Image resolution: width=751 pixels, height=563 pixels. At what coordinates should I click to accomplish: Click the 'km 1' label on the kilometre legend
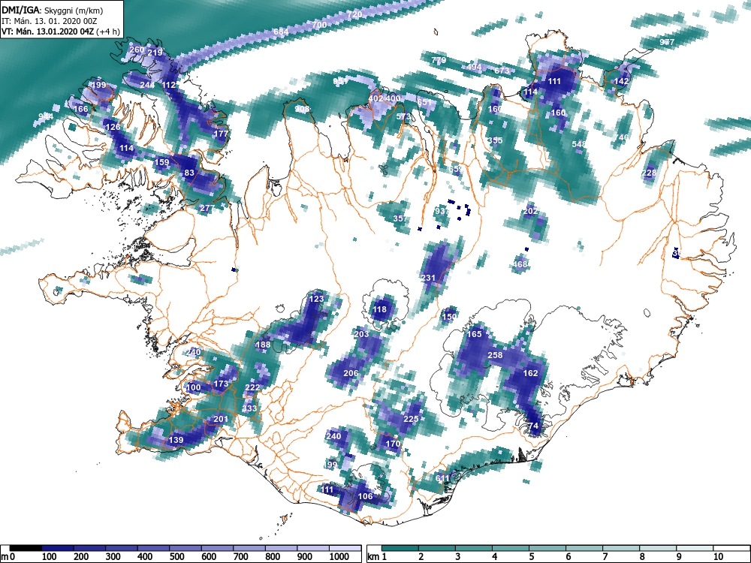coord(377,557)
